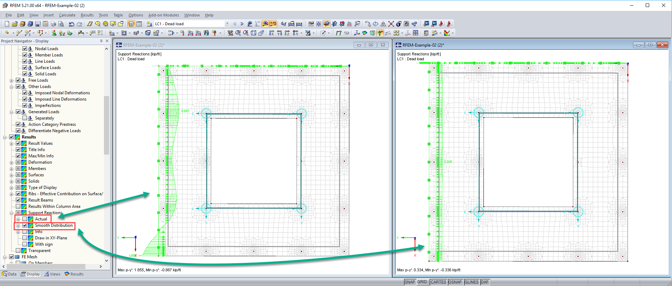Click the view in X direction icon
Viewport: 672px width, 286px height.
pyautogui.click(x=272, y=33)
